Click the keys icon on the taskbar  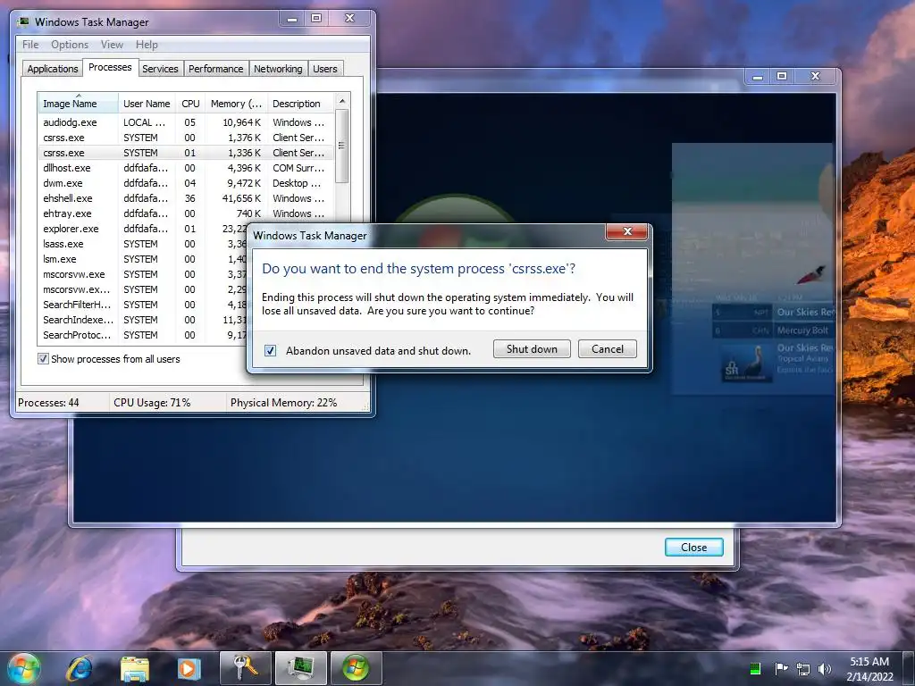246,668
